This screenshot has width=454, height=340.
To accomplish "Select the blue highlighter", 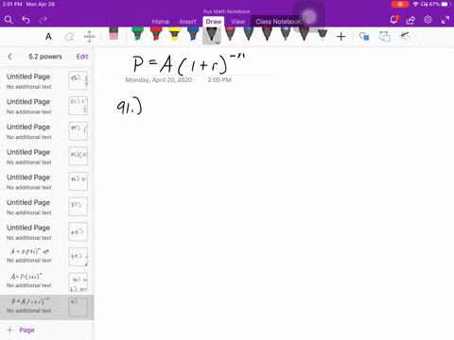I will point(193,34).
